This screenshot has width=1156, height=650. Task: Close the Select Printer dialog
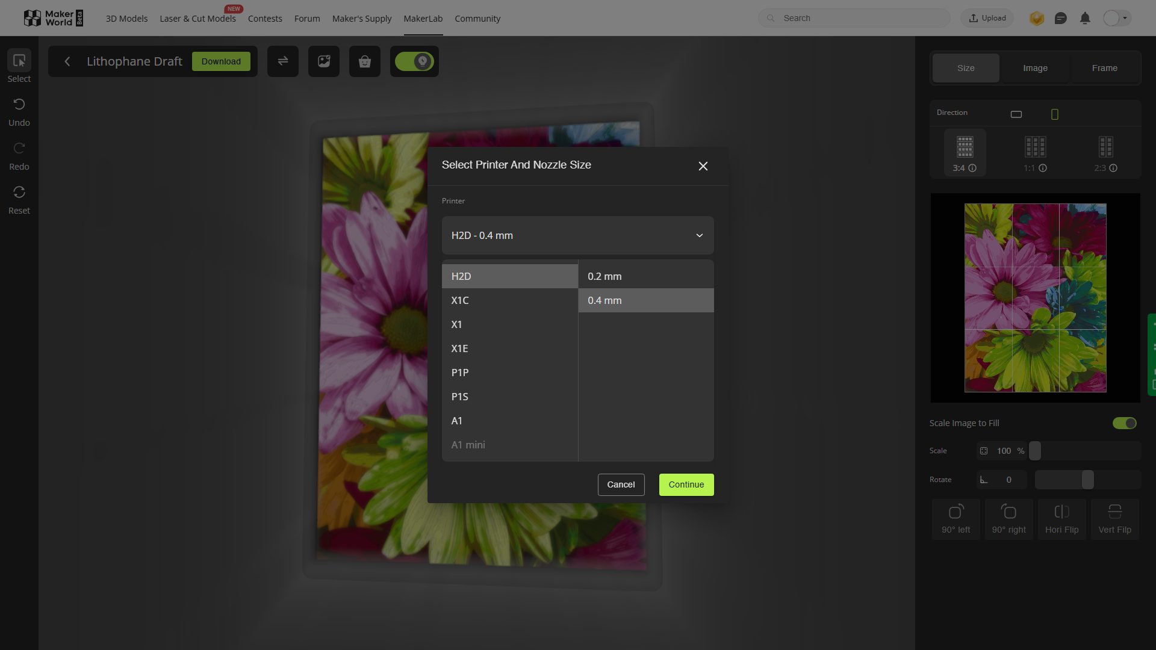coord(703,166)
